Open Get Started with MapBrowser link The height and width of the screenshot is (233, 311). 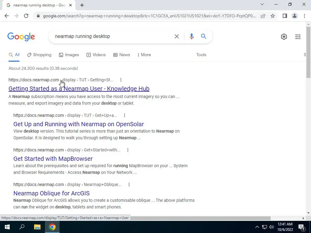click(53, 159)
